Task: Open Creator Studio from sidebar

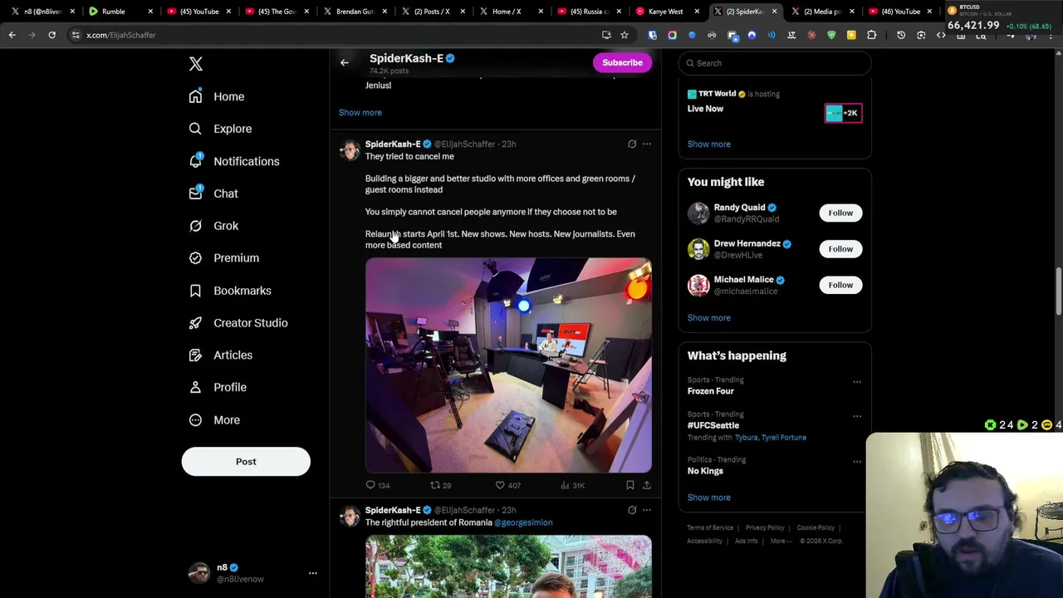Action: click(x=238, y=323)
